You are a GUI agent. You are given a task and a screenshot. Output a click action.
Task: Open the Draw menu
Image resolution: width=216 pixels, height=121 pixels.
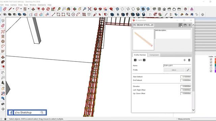pos(20,5)
